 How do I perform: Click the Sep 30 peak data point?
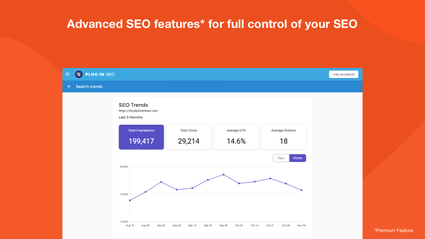pyautogui.click(x=224, y=175)
